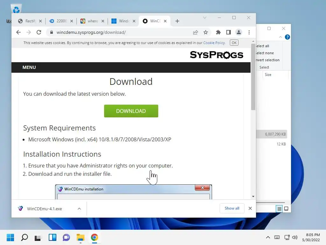Go back in Chrome

tap(18, 32)
